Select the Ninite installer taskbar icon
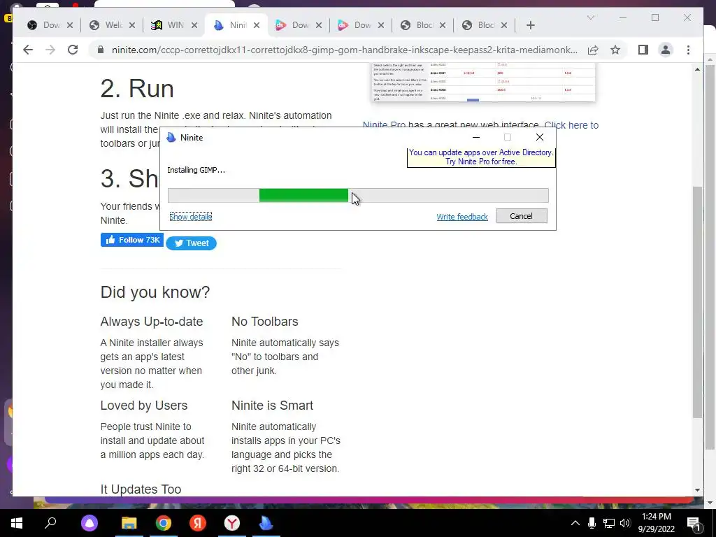Screen dimensions: 716x537 click(x=266, y=523)
